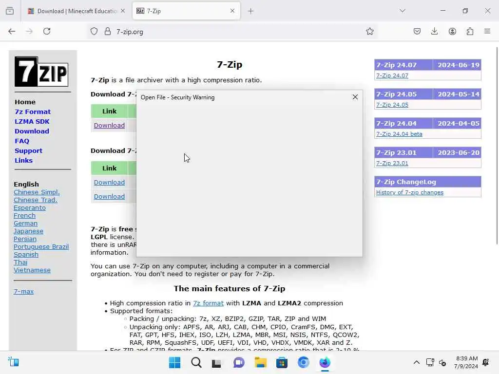The height and width of the screenshot is (374, 499).
Task: Switch language to Thai
Action: [20, 262]
